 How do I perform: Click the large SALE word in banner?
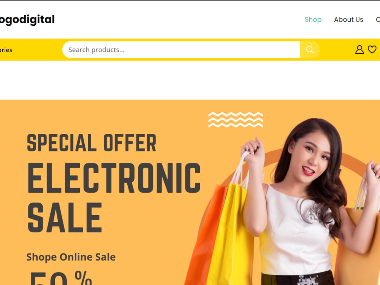pyautogui.click(x=65, y=218)
